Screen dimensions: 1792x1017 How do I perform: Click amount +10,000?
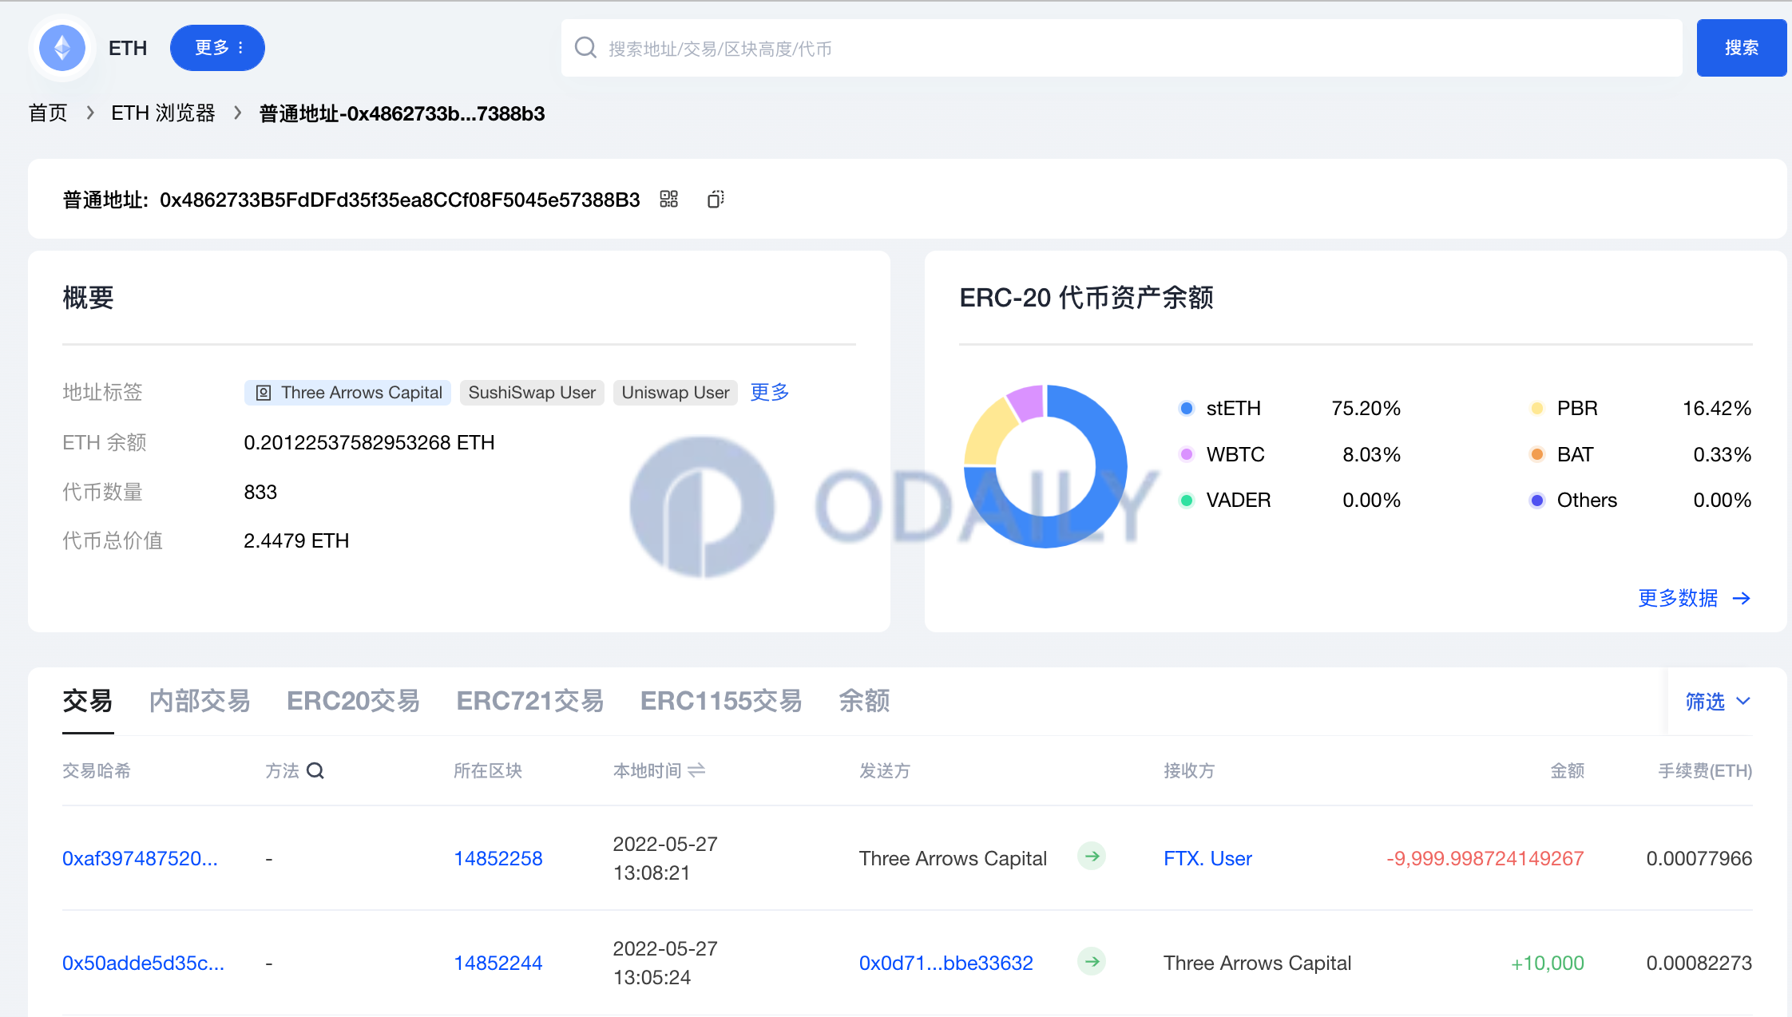pos(1548,963)
